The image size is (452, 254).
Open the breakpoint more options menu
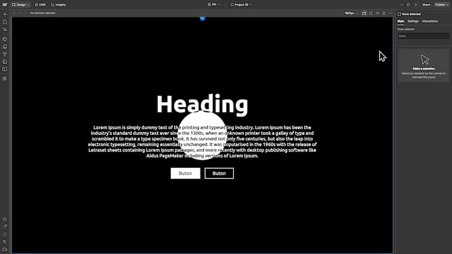(x=390, y=13)
